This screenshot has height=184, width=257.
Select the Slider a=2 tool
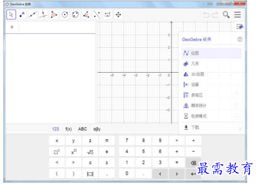[107, 15]
